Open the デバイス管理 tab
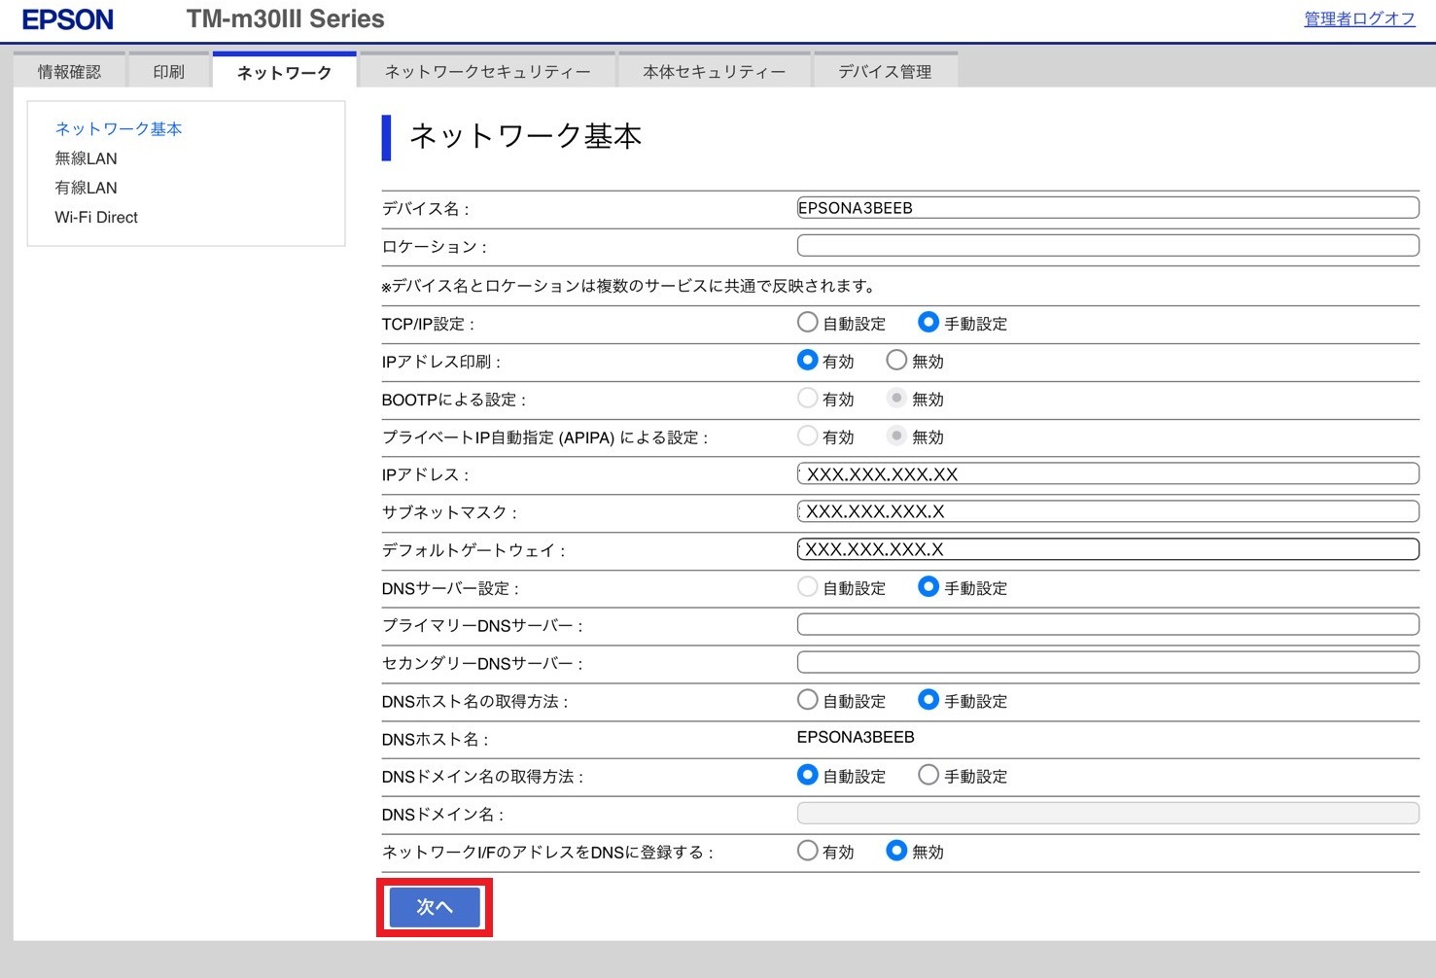 pos(885,72)
